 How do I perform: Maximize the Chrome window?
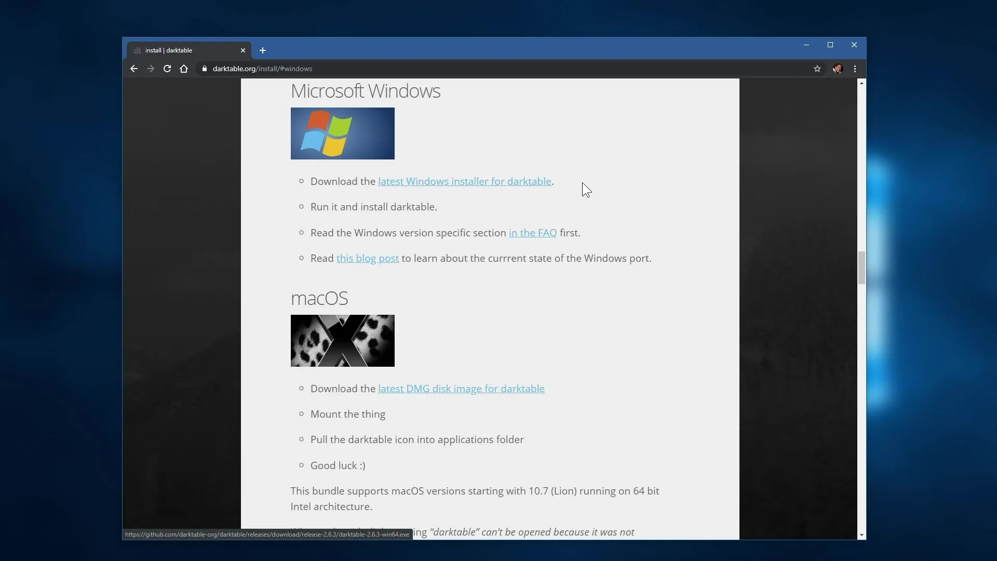pyautogui.click(x=830, y=45)
